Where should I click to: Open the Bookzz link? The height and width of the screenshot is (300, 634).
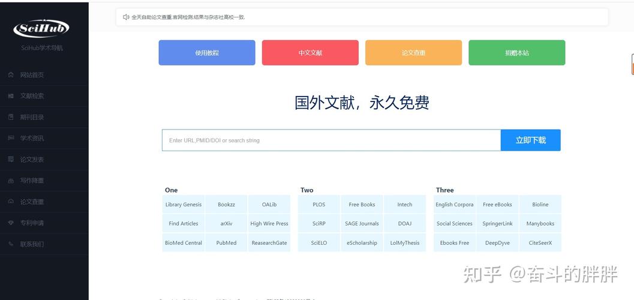click(x=227, y=205)
